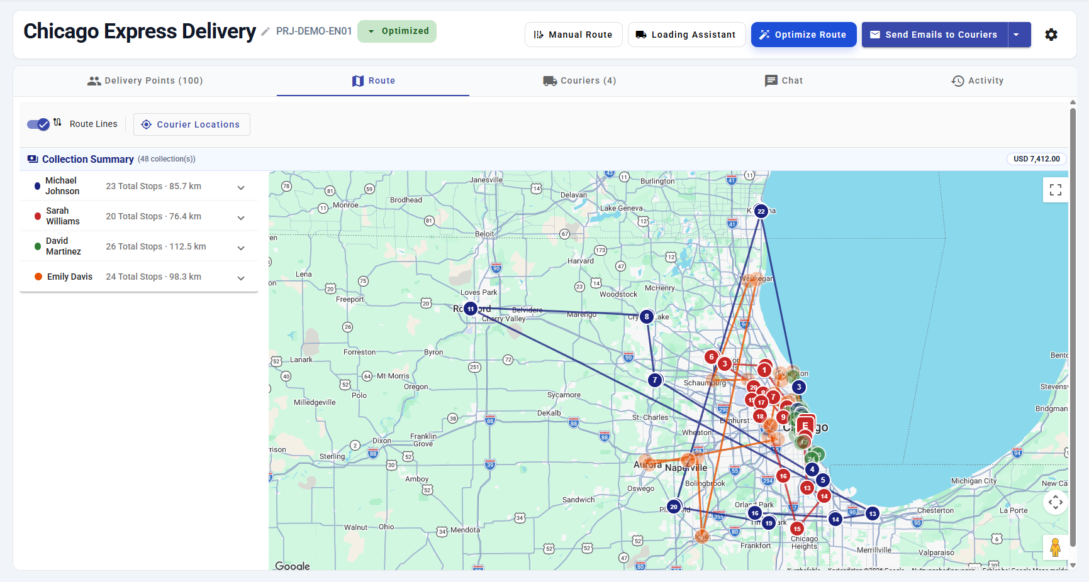Click scroll up arrow on scrollbar
Screen dimensions: 1089x582
pos(1073,102)
